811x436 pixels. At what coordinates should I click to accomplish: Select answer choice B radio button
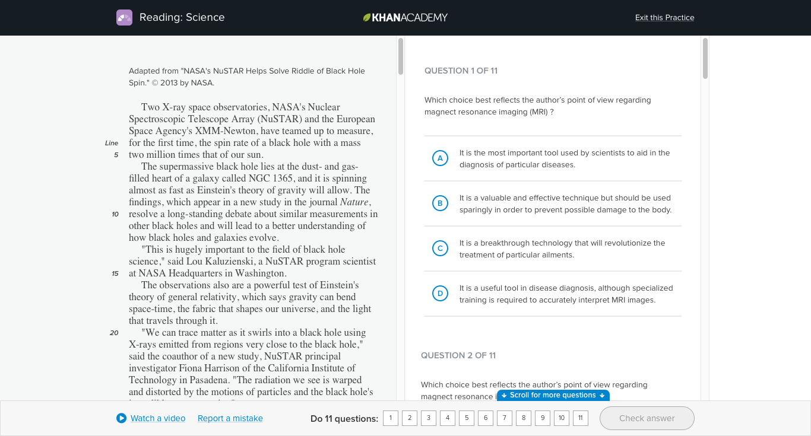440,203
